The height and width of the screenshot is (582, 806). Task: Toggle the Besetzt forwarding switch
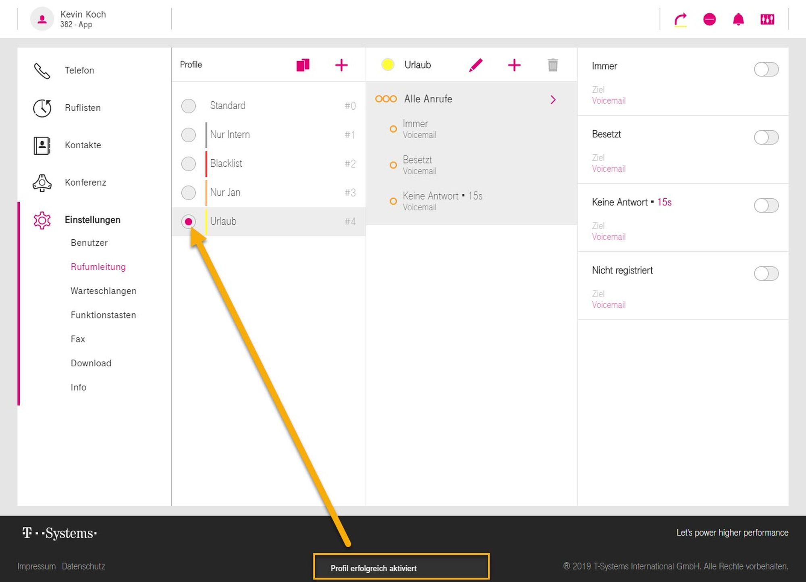click(x=766, y=137)
